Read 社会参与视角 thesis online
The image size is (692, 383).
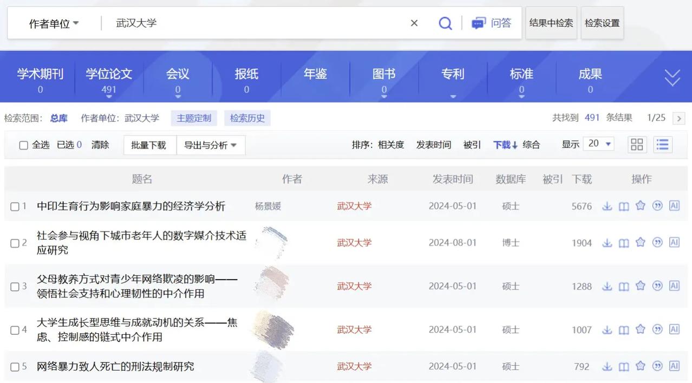point(624,243)
